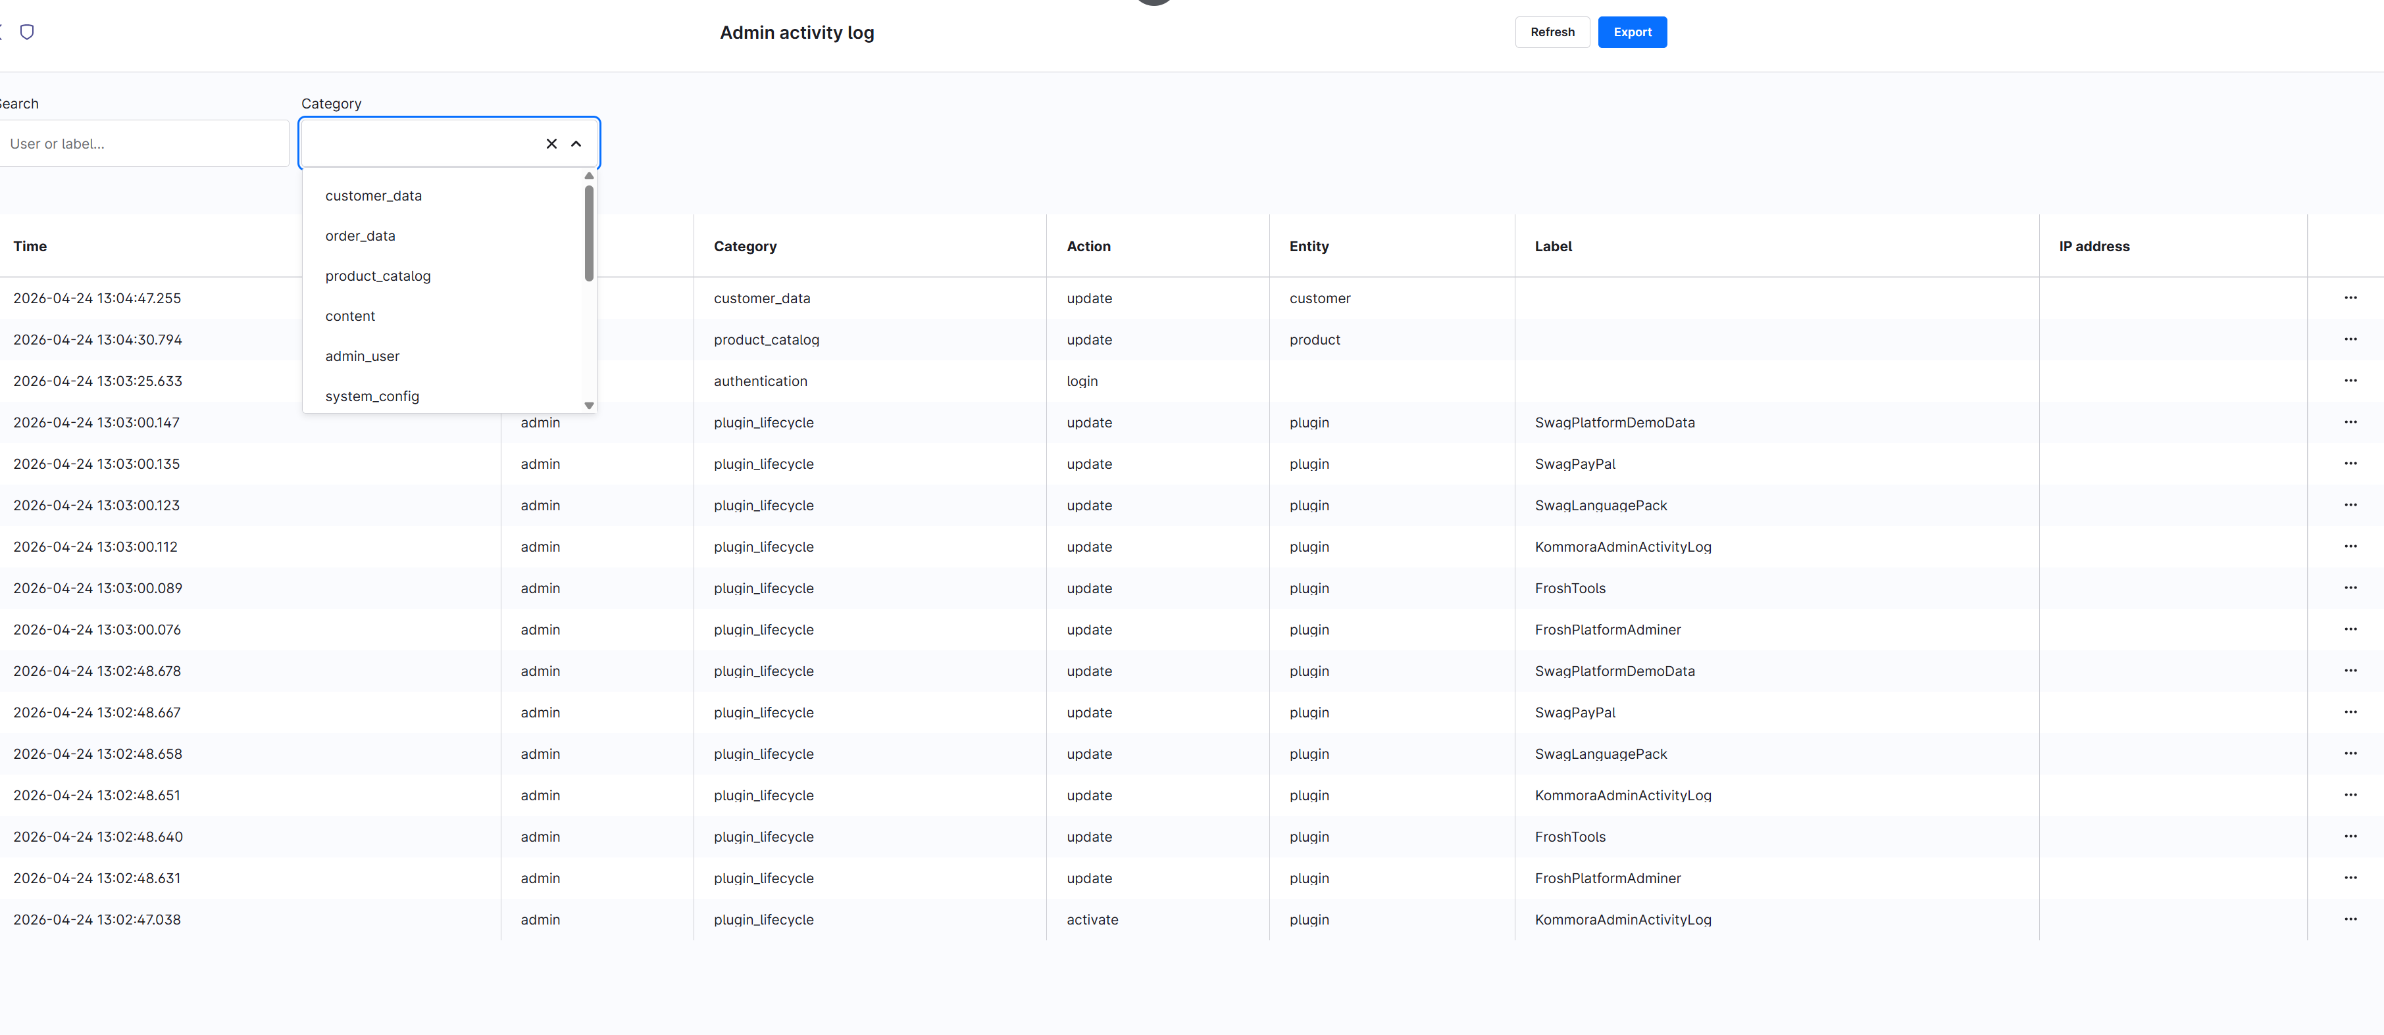Click the dropdown list scrollbar thumb
The height and width of the screenshot is (1035, 2384).
(588, 233)
